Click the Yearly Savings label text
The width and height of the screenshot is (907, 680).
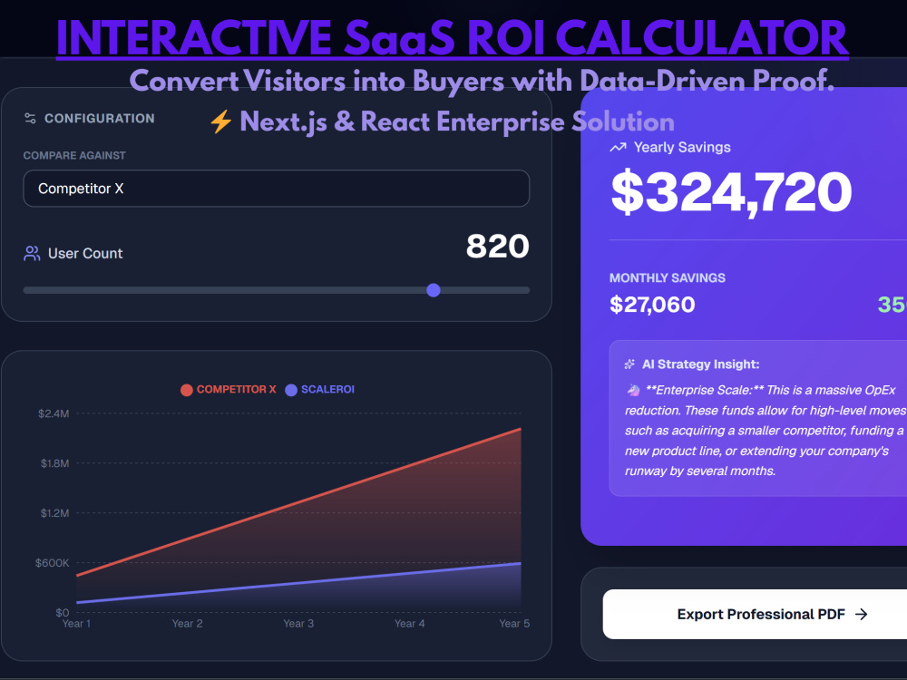682,148
